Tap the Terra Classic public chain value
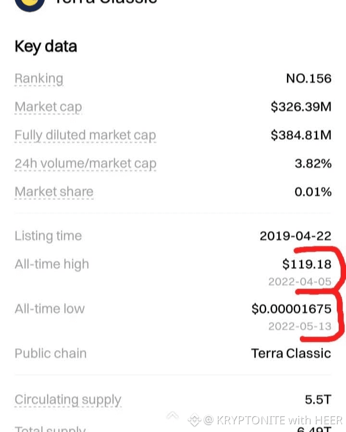346x432 pixels. [291, 353]
